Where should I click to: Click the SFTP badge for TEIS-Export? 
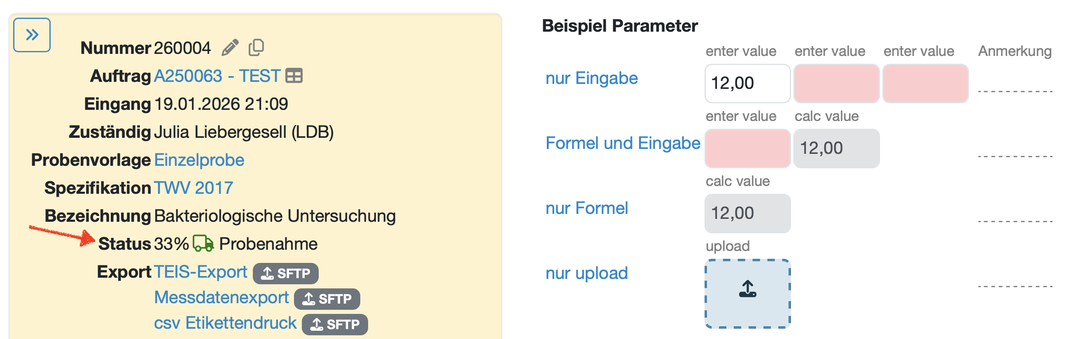(285, 273)
